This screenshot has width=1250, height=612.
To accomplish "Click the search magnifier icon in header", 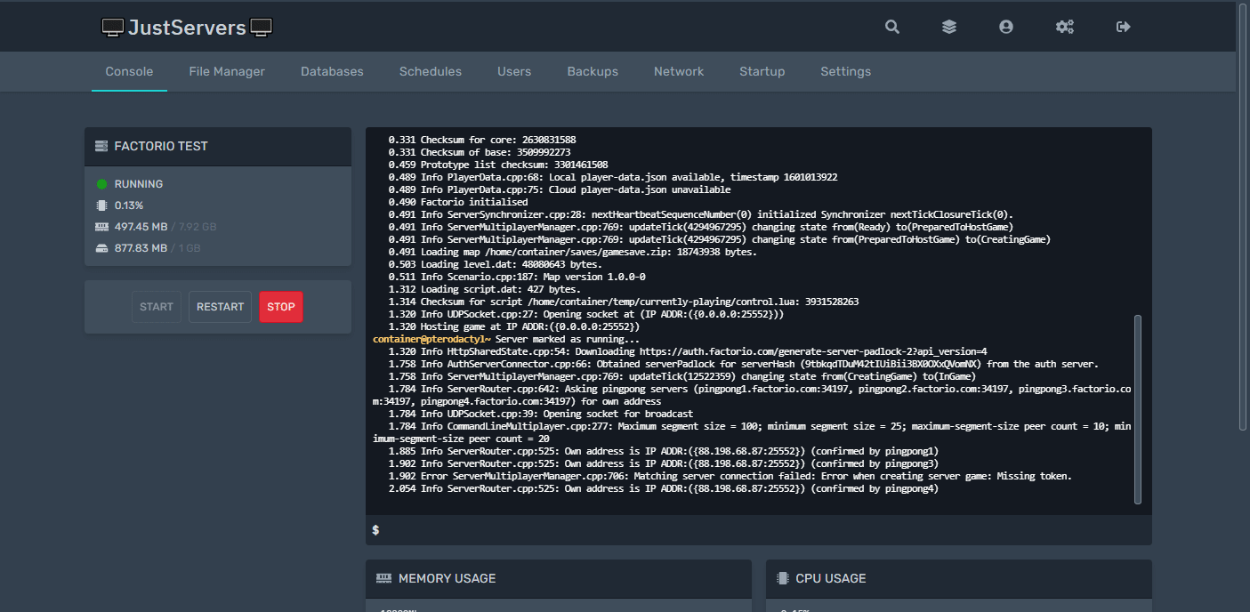I will point(892,27).
